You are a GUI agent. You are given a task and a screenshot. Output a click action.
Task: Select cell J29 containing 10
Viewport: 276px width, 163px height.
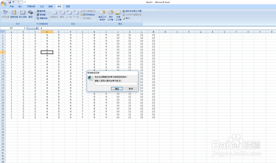click(118, 117)
